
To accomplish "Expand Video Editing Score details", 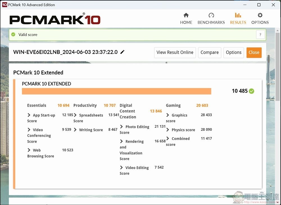I will (121, 167).
